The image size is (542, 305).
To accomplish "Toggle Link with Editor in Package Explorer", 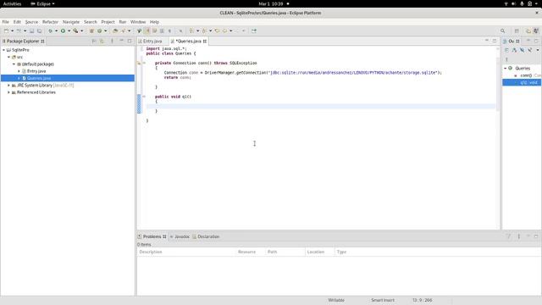I will tap(102, 42).
